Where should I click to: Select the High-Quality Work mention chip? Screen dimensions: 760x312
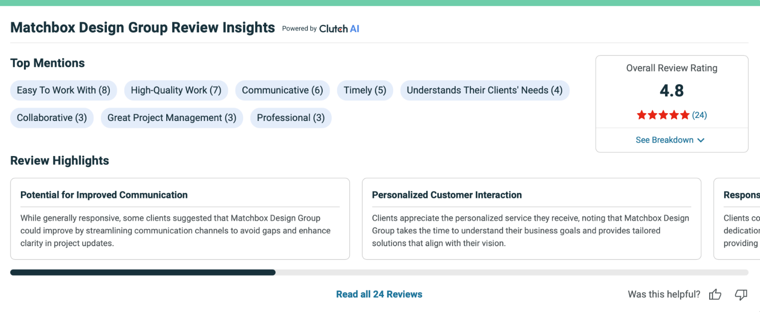tap(176, 91)
